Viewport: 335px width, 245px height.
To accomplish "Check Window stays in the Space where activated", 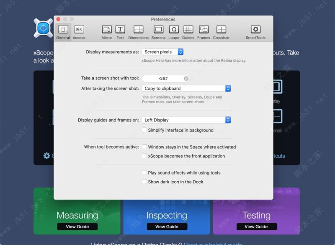I will point(144,146).
